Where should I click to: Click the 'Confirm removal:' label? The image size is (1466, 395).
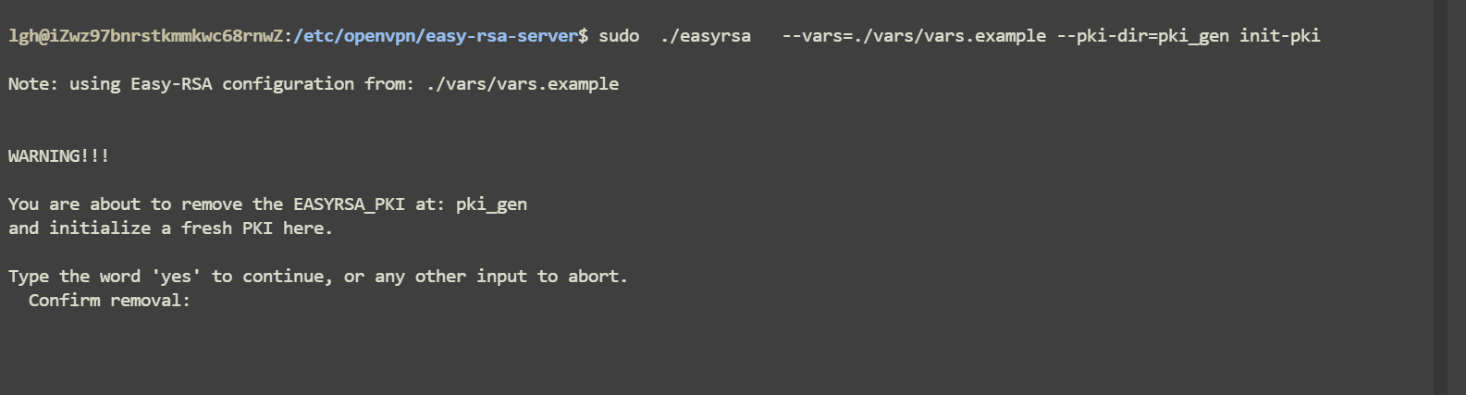109,301
